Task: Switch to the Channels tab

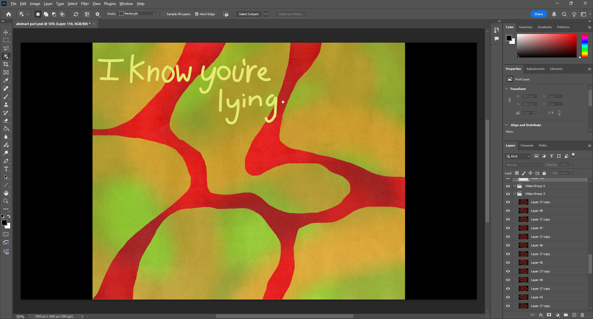Action: click(x=527, y=146)
